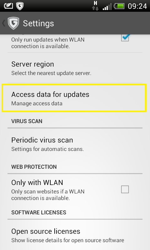Viewport: 150px width, 250px height.
Task: Tap the H mobile data arrows icon
Action: pos(95,6)
